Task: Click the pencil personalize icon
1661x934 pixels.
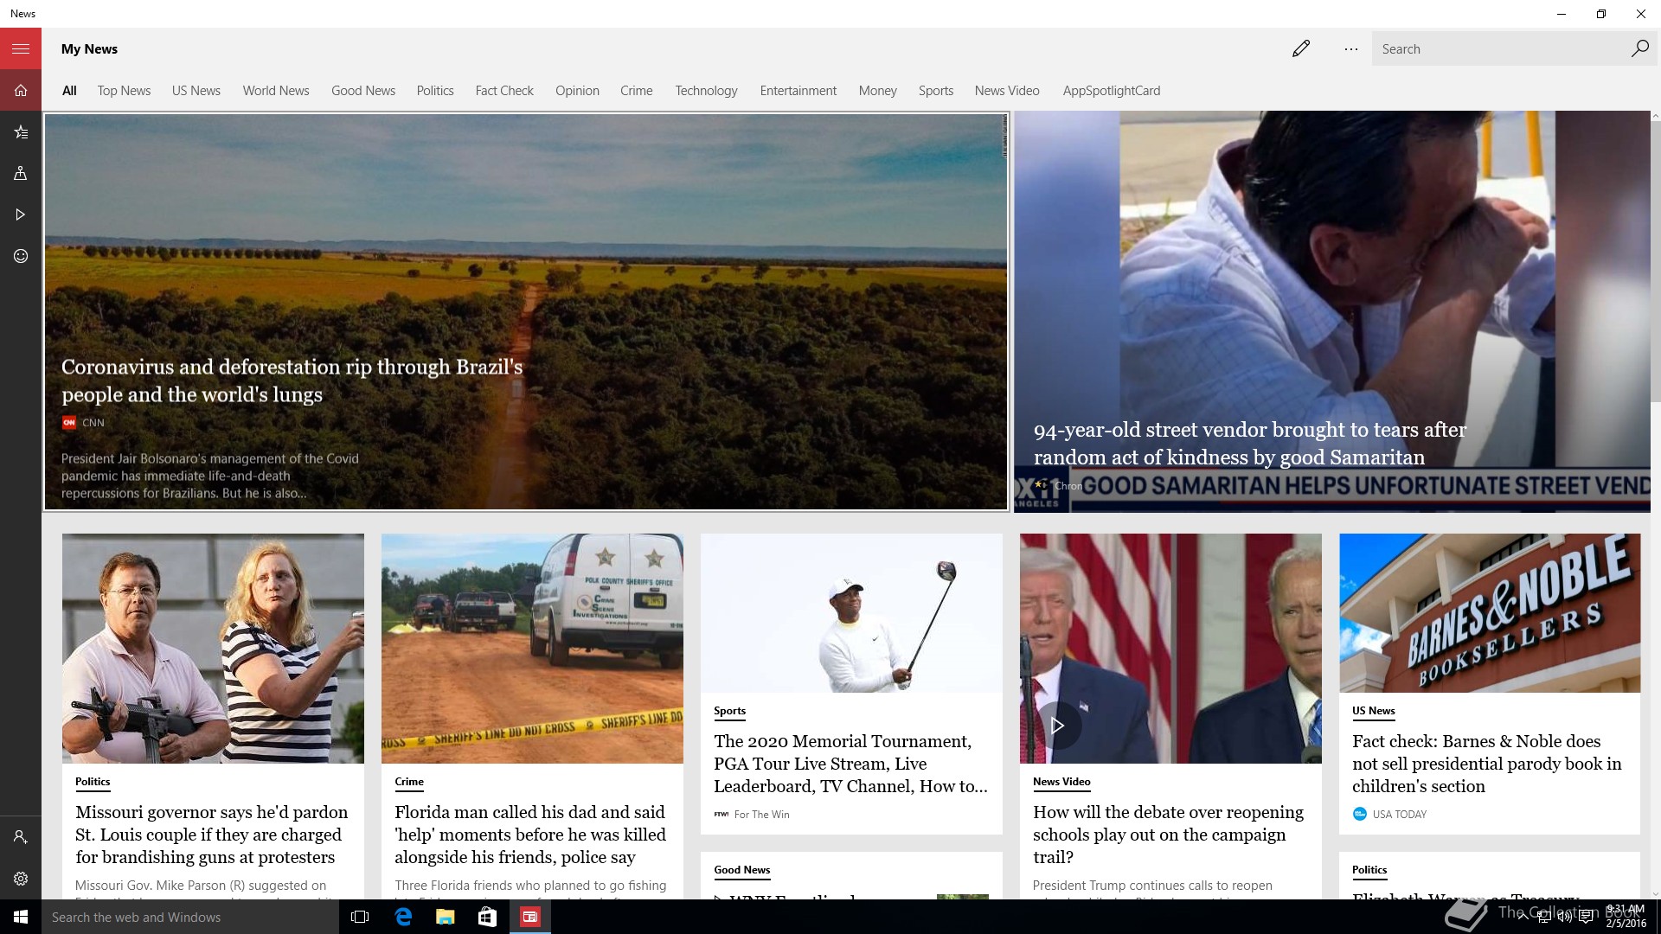Action: (1300, 48)
